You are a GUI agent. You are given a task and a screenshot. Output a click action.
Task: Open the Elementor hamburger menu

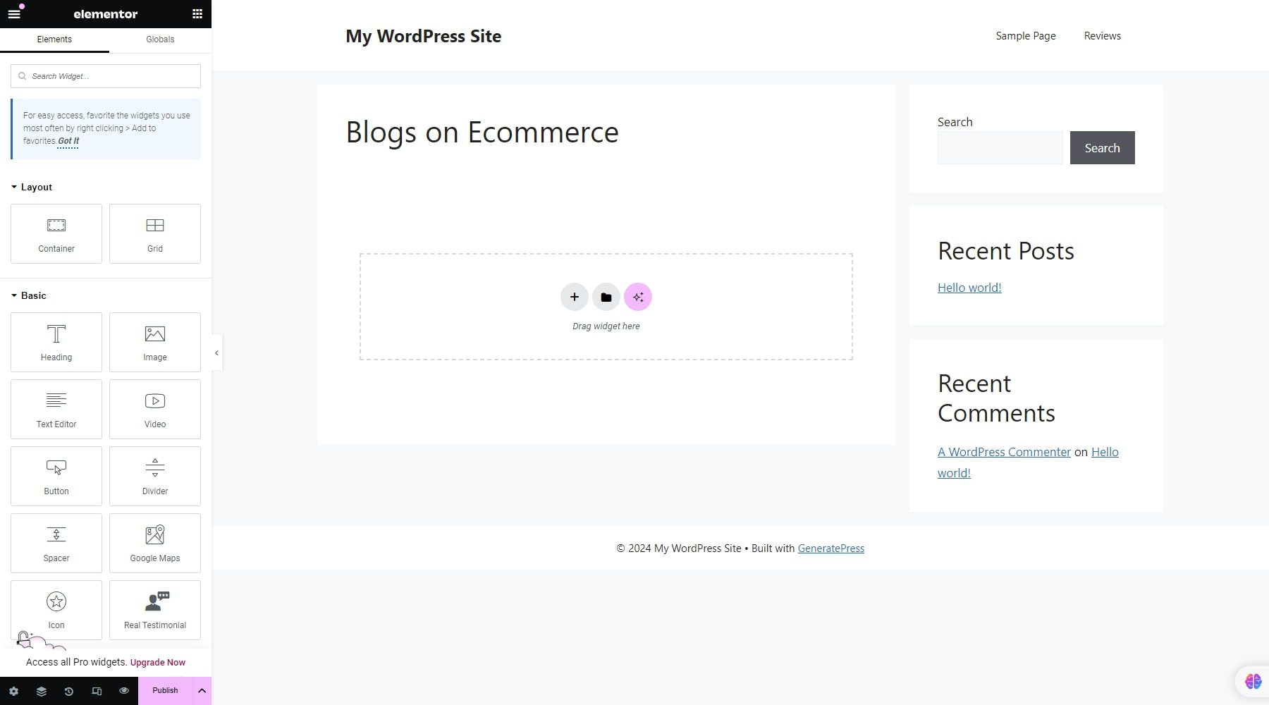(13, 13)
